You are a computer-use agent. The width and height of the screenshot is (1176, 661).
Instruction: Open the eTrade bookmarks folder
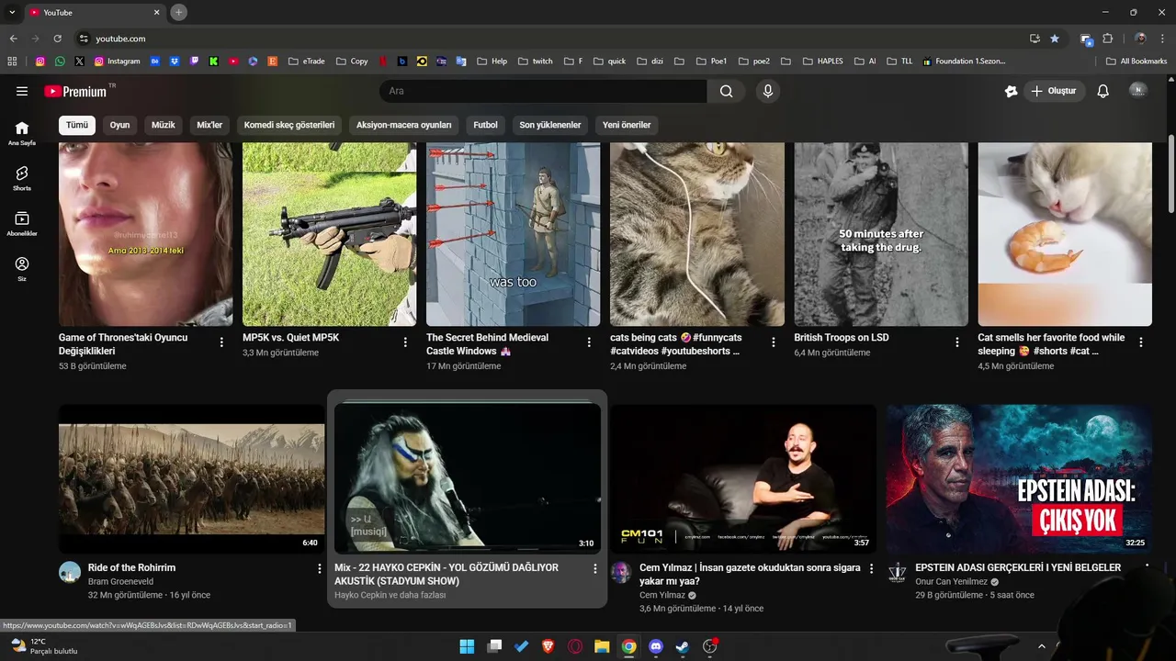pos(307,62)
